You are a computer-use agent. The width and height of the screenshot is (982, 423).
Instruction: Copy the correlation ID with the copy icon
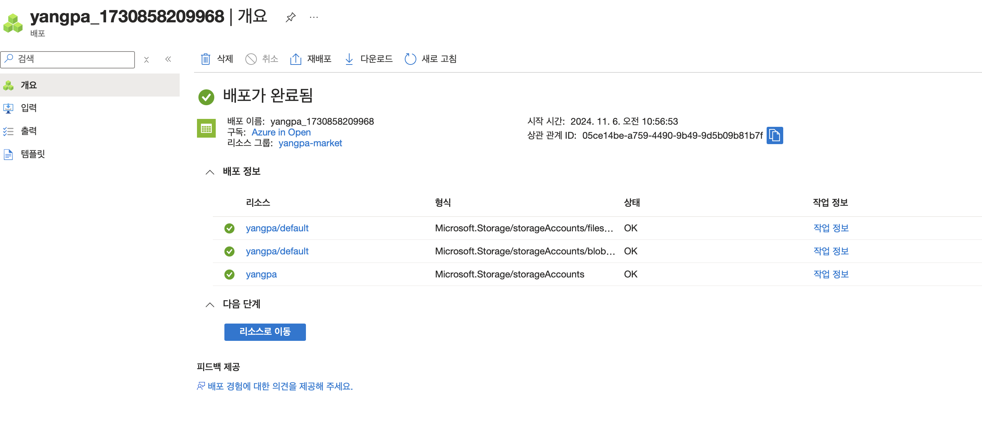point(774,135)
